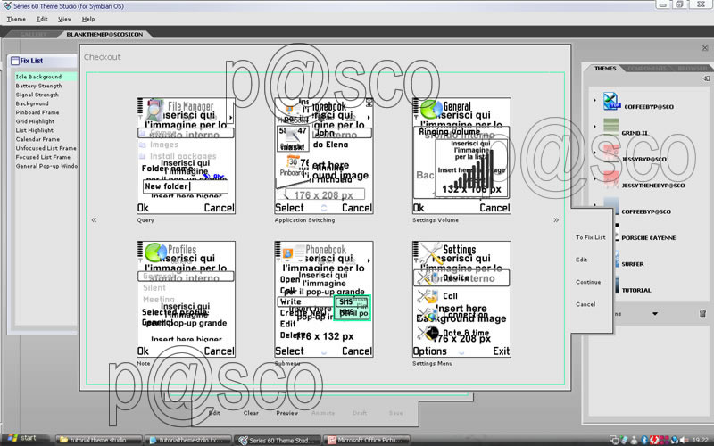Switch to tutorialthemestdio text taskbar item
This screenshot has height=446, width=714.
click(x=188, y=440)
